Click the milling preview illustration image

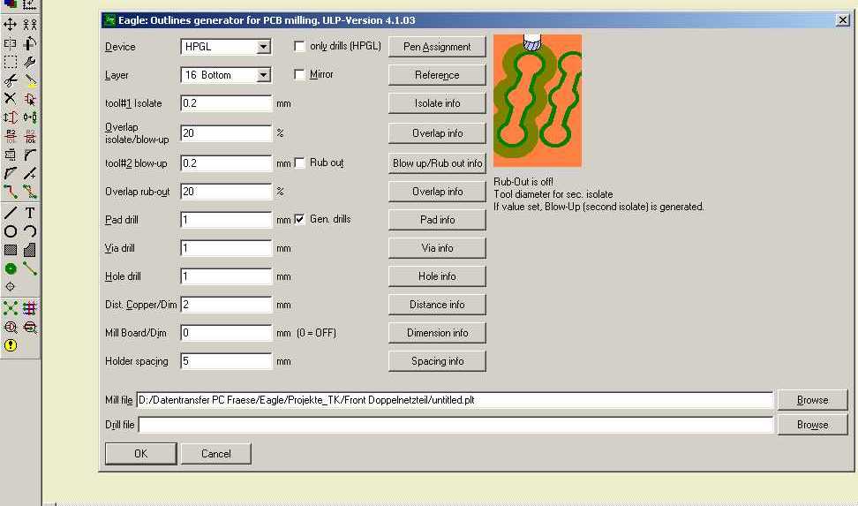tap(538, 101)
